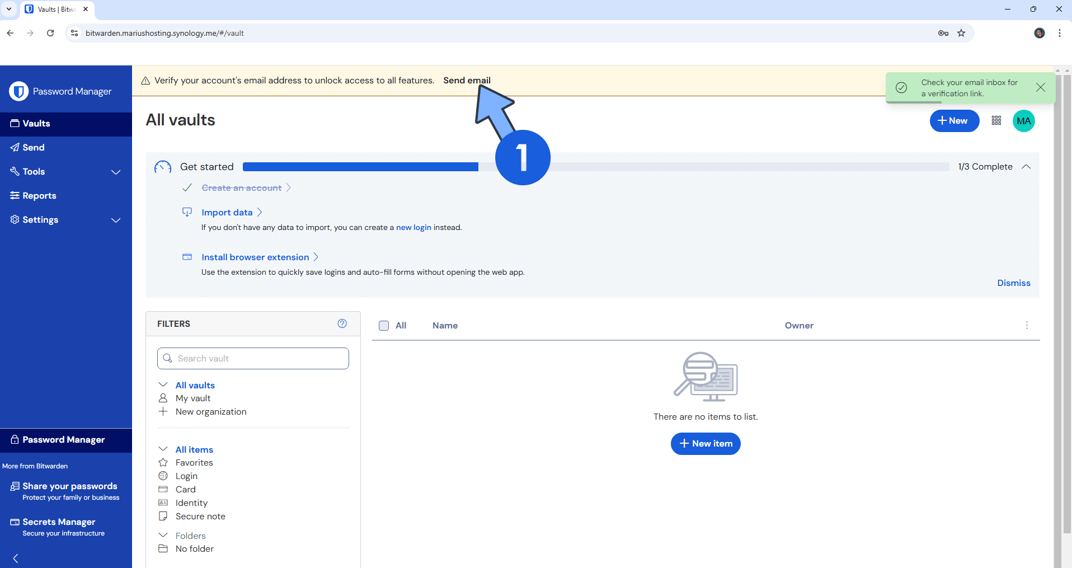Open the MA account avatar menu
This screenshot has height=568, width=1072.
click(1024, 121)
